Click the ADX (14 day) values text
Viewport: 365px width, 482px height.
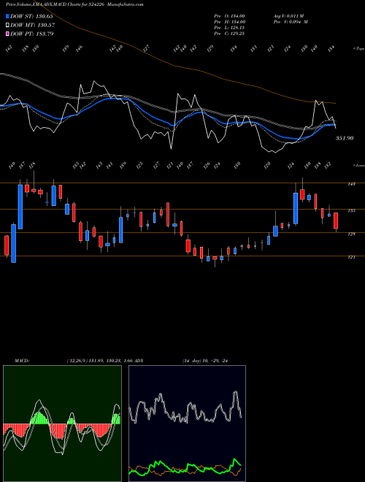pos(207,361)
